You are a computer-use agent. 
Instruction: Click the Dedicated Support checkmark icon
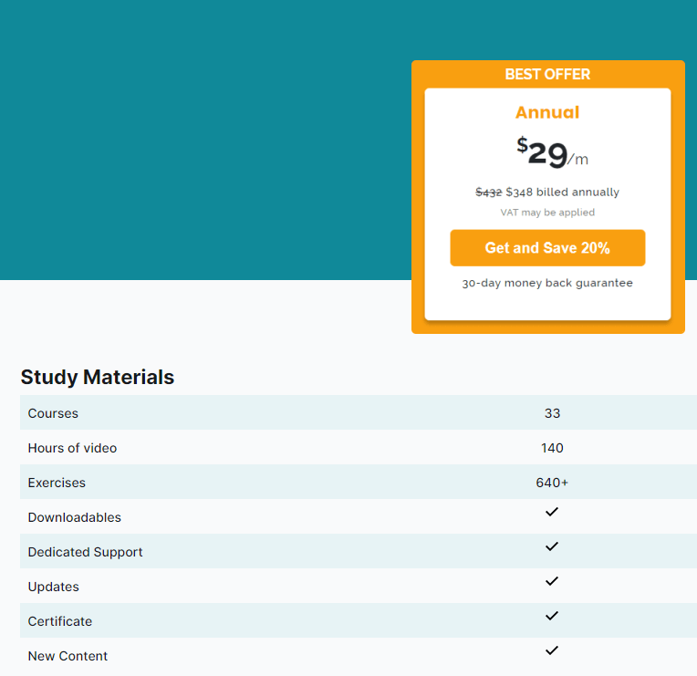[x=551, y=546]
